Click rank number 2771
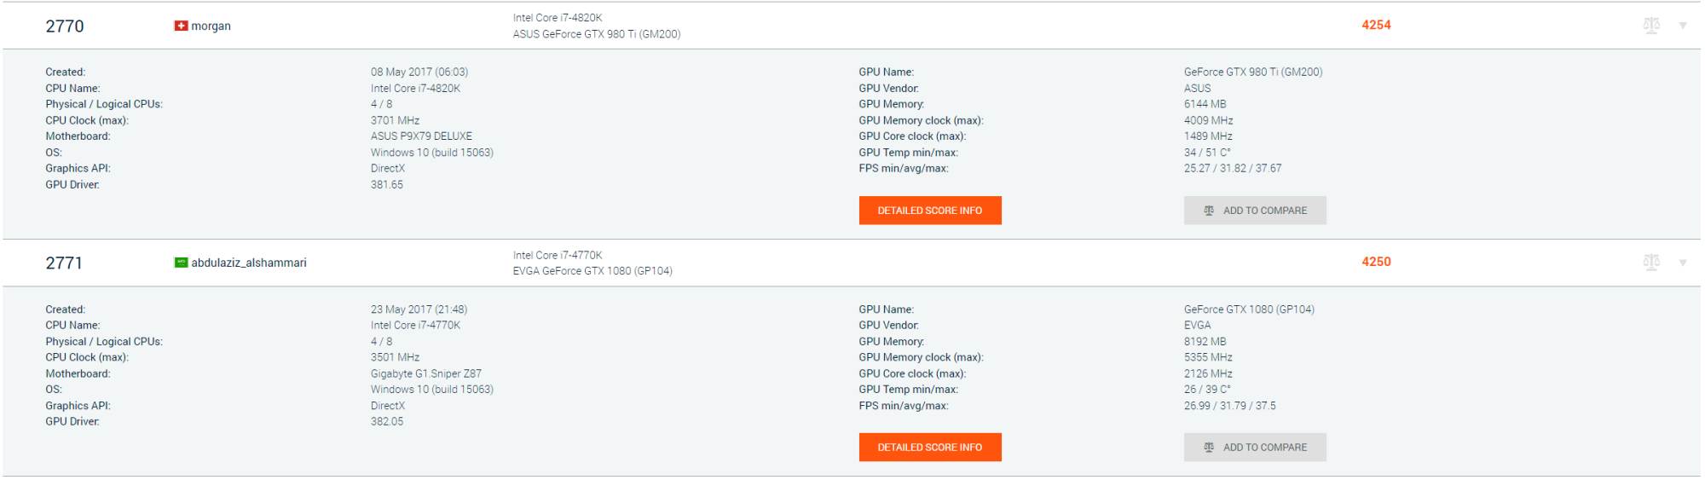This screenshot has width=1705, height=480. click(65, 263)
